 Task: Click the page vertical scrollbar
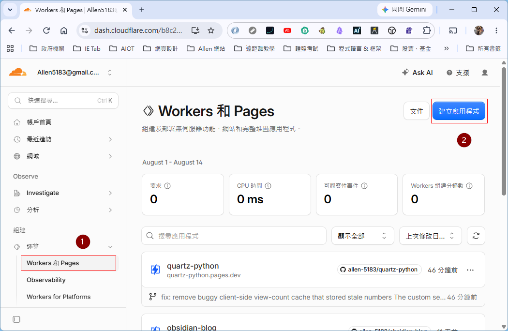pos(504,131)
